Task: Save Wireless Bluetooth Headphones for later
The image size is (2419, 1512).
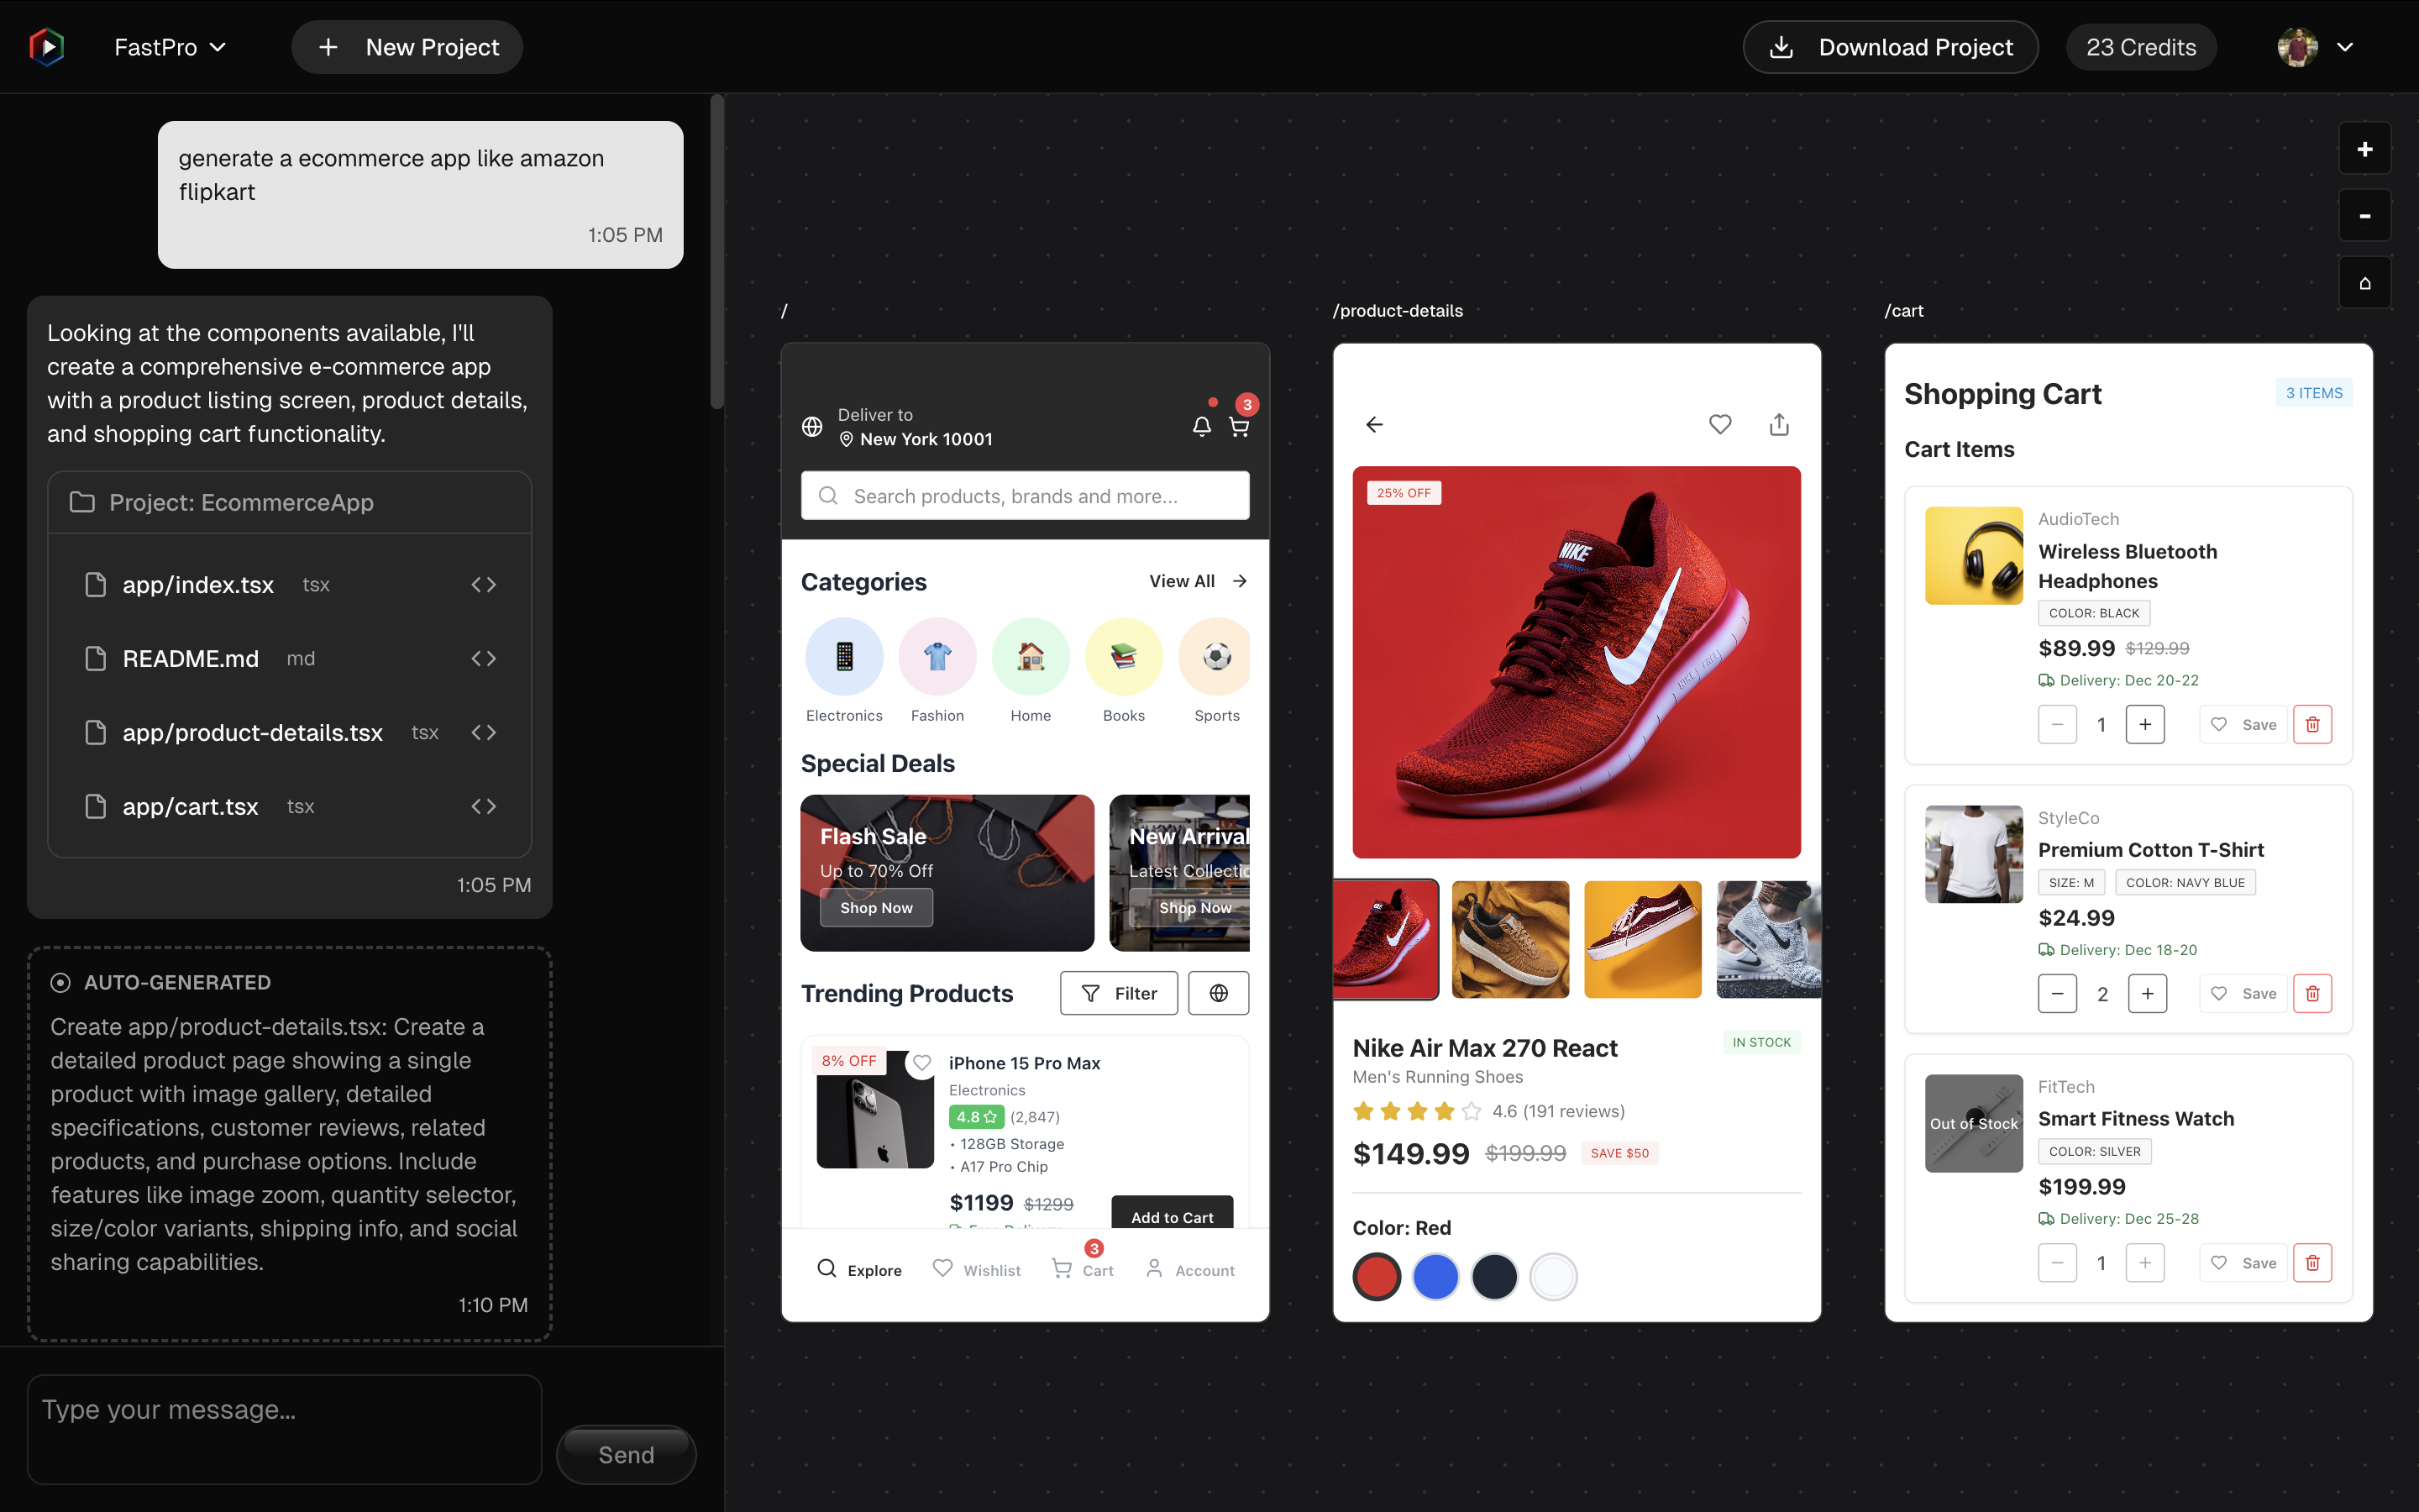Action: (2243, 725)
